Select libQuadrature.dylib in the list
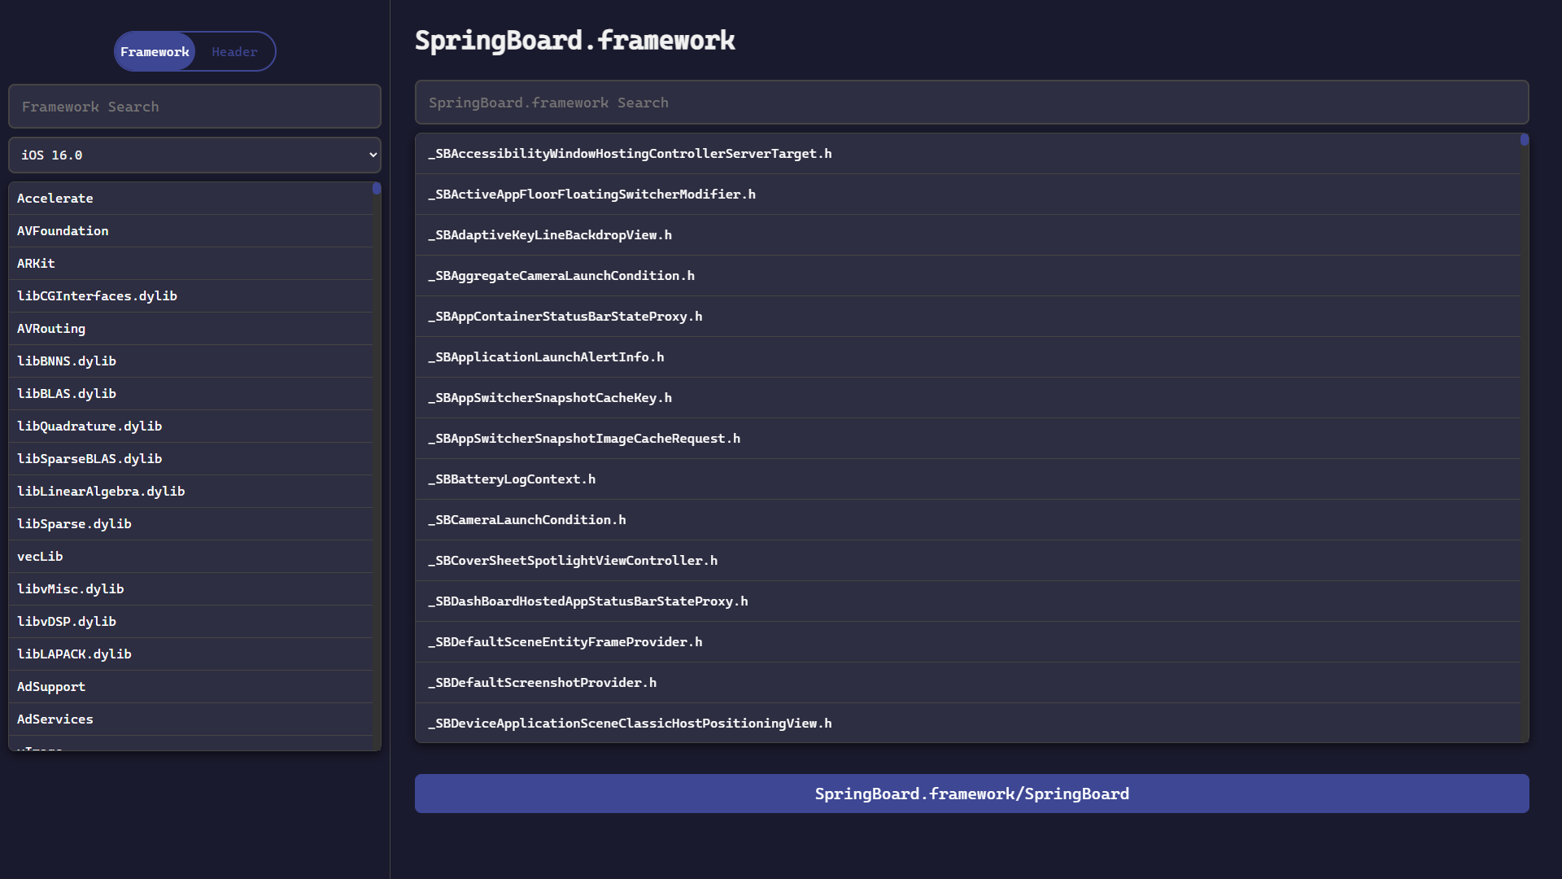 pyautogui.click(x=190, y=426)
